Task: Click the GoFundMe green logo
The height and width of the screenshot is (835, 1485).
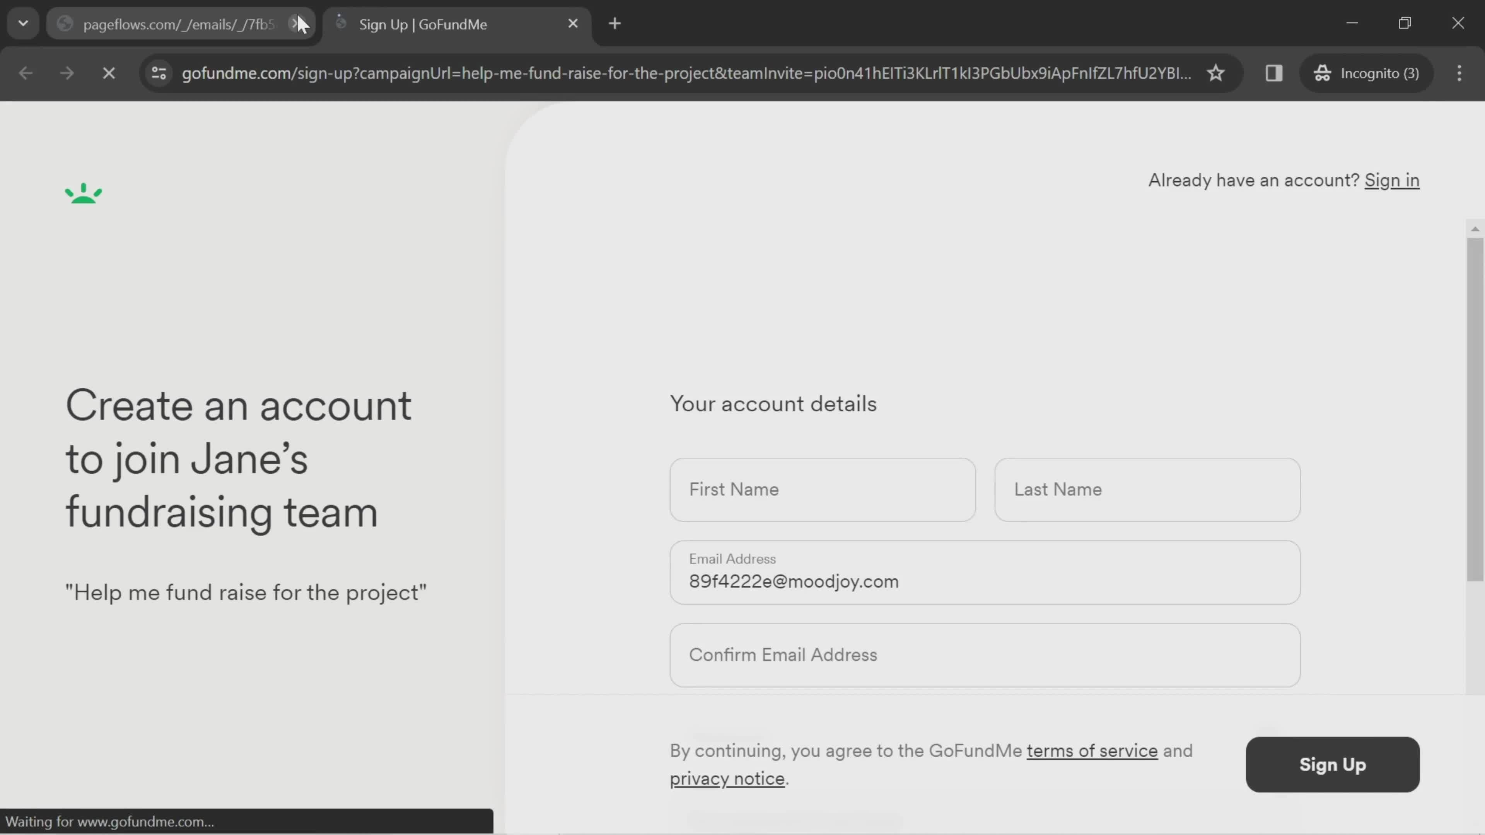Action: tap(84, 193)
